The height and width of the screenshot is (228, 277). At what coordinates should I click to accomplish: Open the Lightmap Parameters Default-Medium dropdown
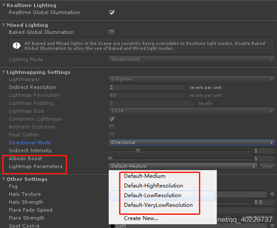pyautogui.click(x=183, y=166)
